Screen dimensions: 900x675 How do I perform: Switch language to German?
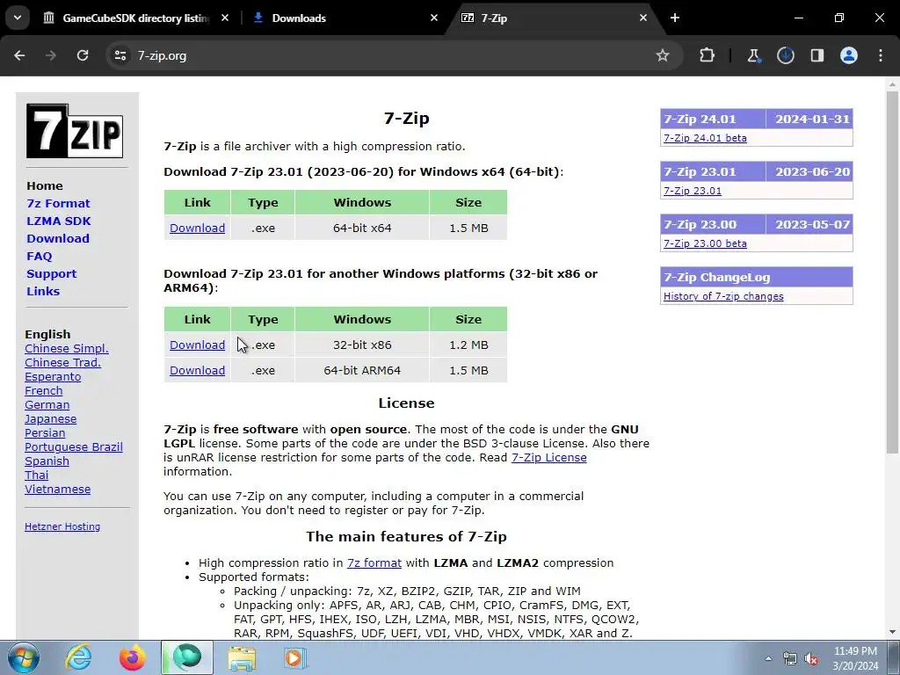pos(47,404)
